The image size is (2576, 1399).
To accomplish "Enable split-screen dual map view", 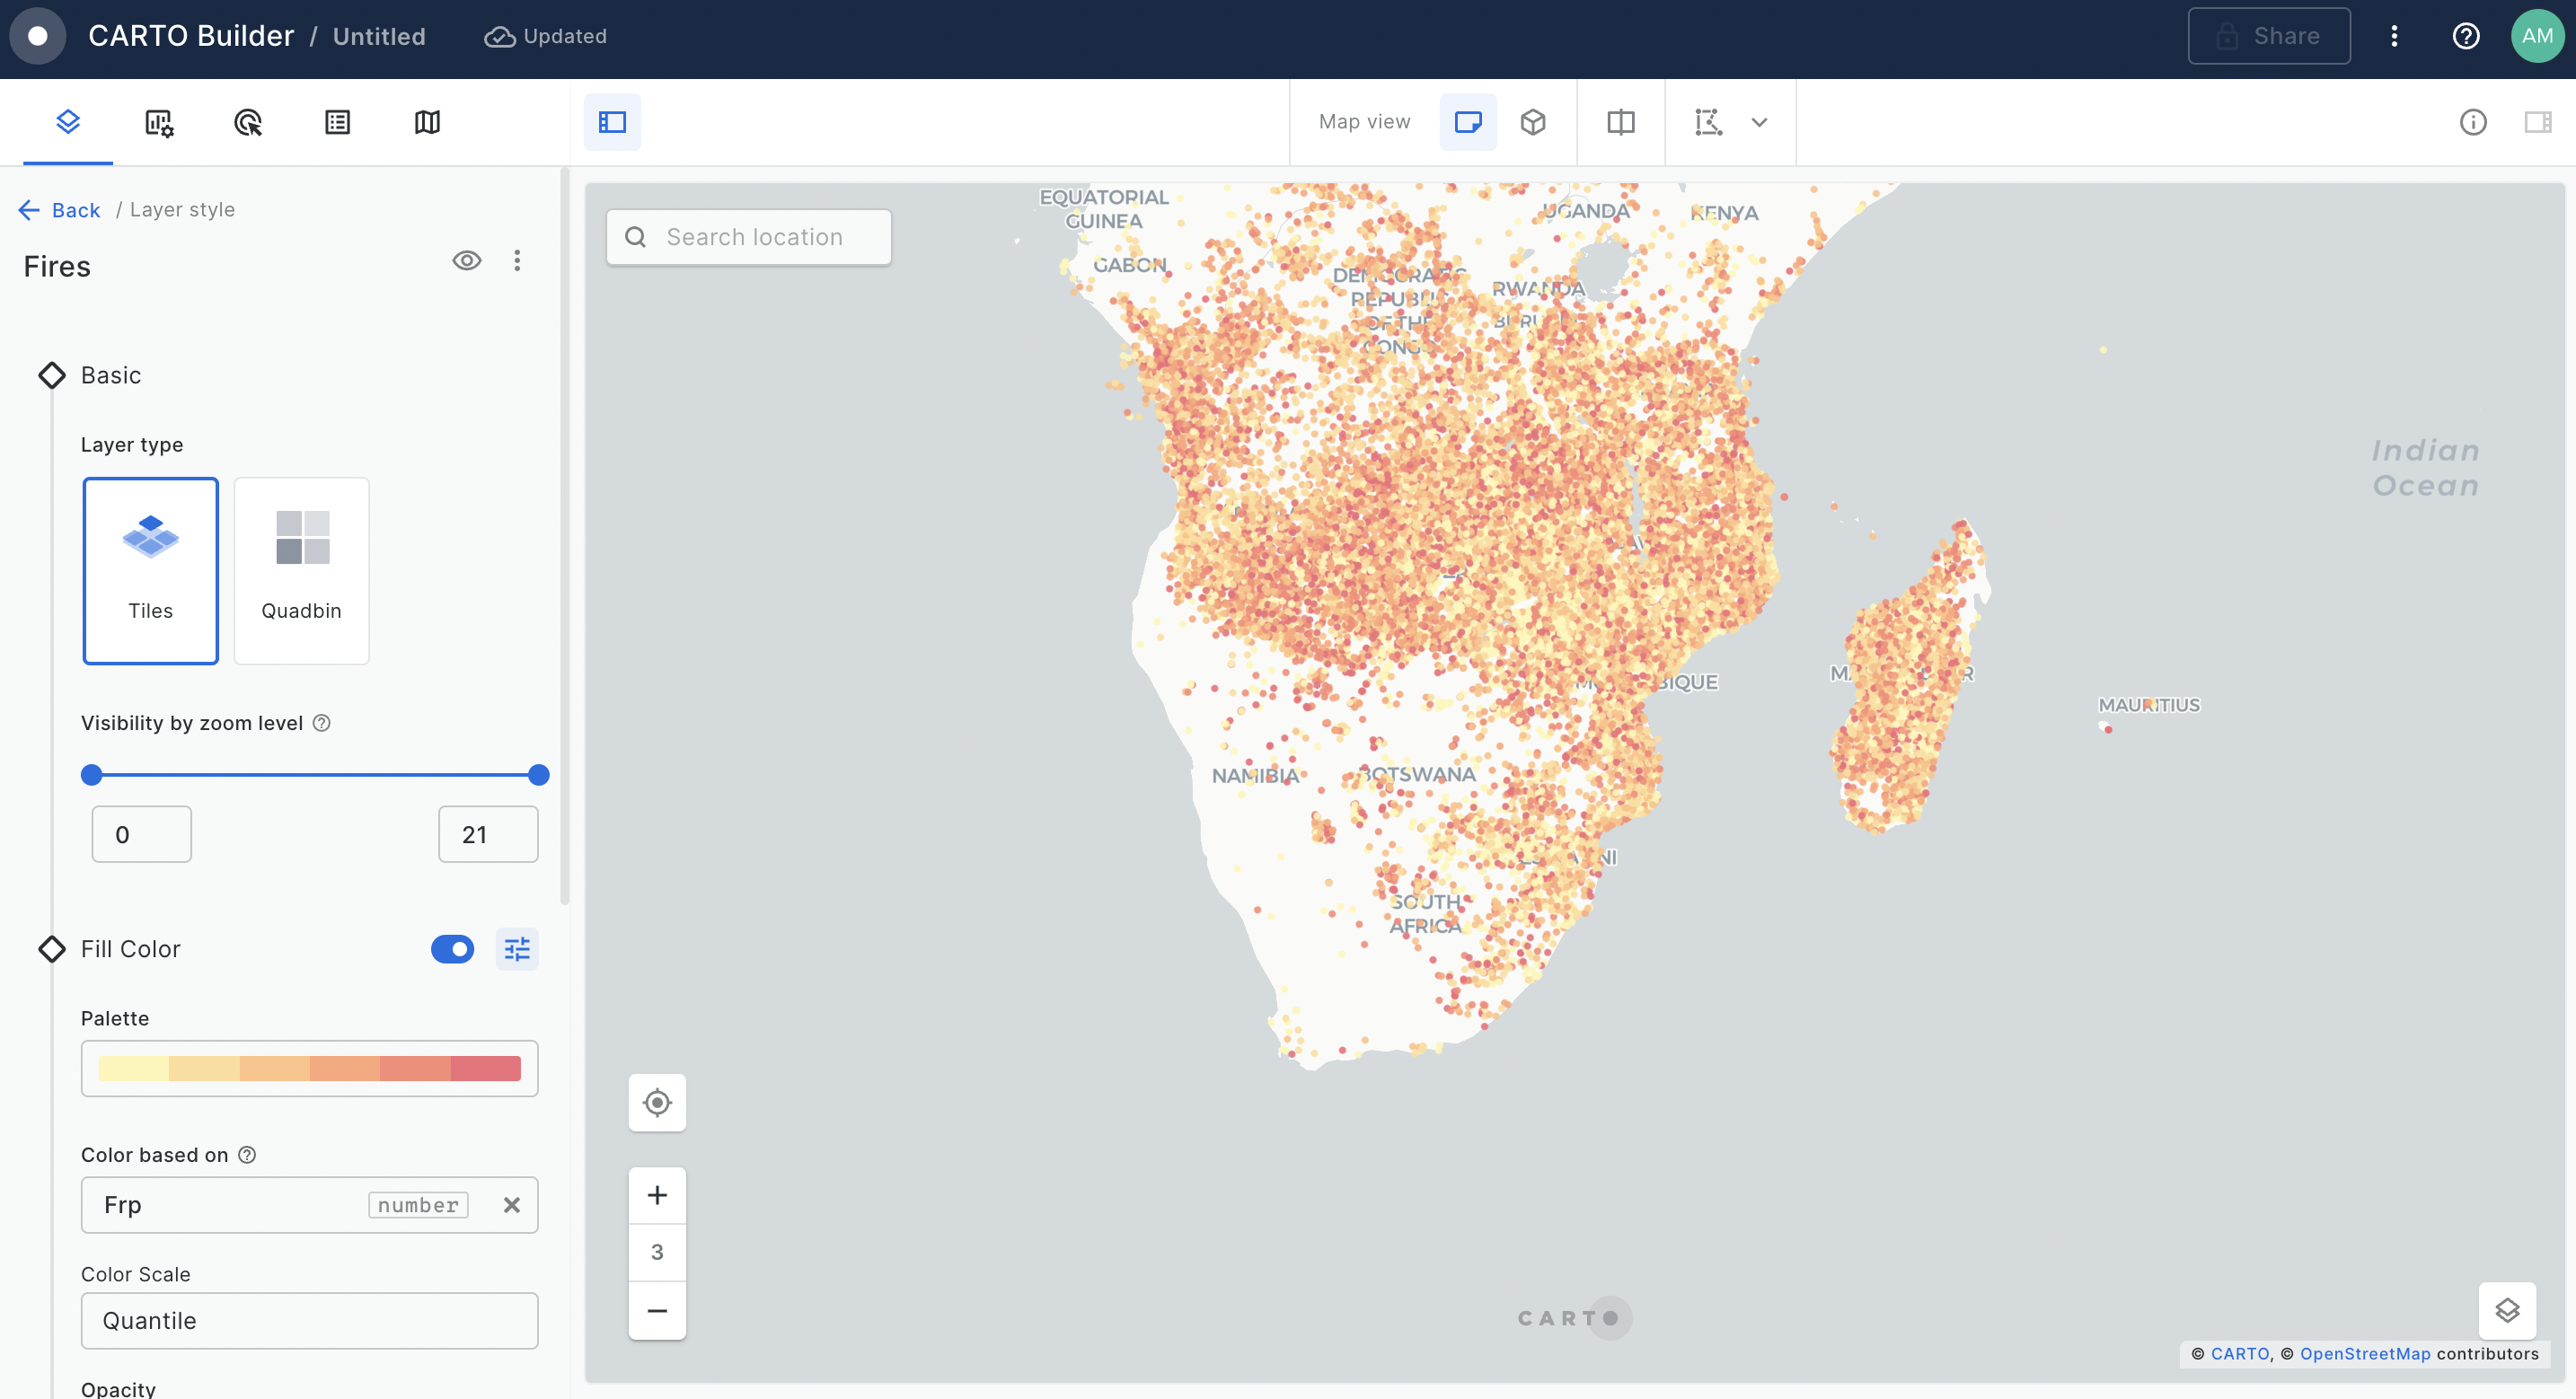I will point(1620,122).
